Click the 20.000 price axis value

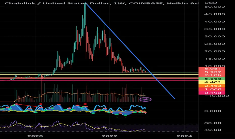point(215,51)
